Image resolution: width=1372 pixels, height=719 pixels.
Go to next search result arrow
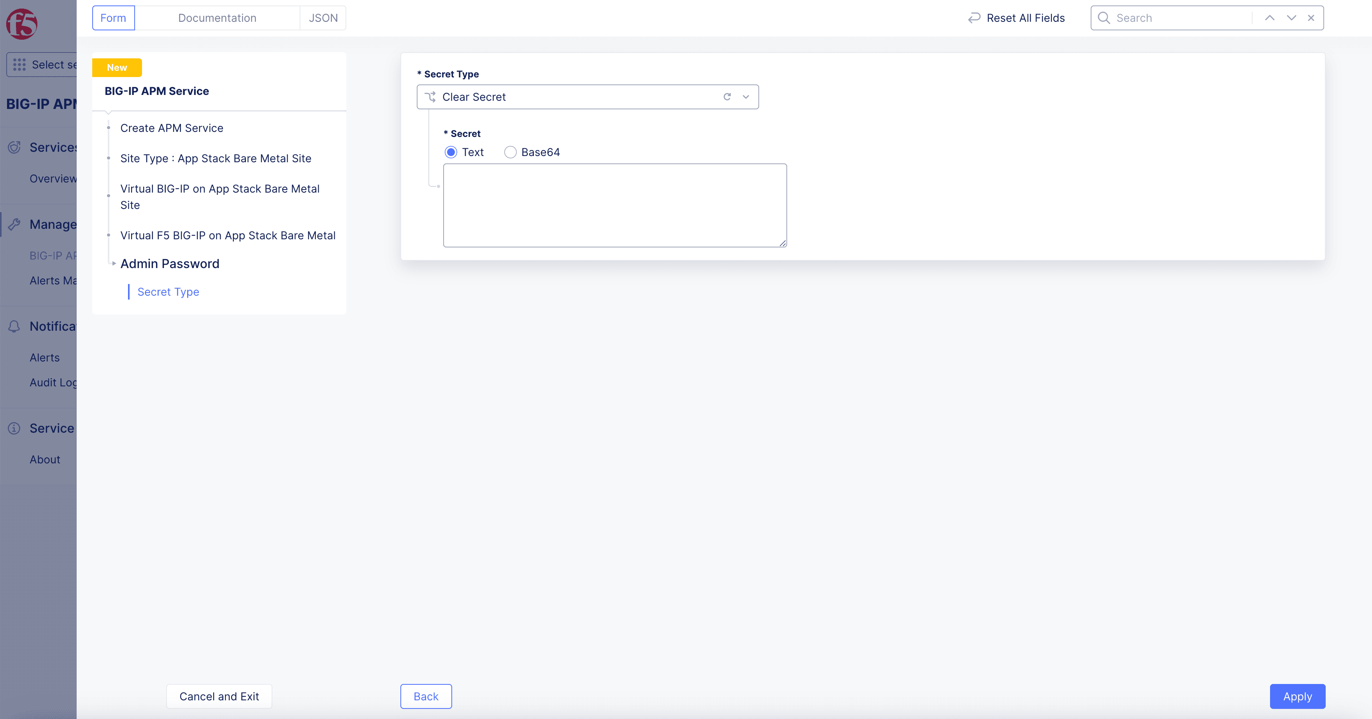click(1291, 18)
